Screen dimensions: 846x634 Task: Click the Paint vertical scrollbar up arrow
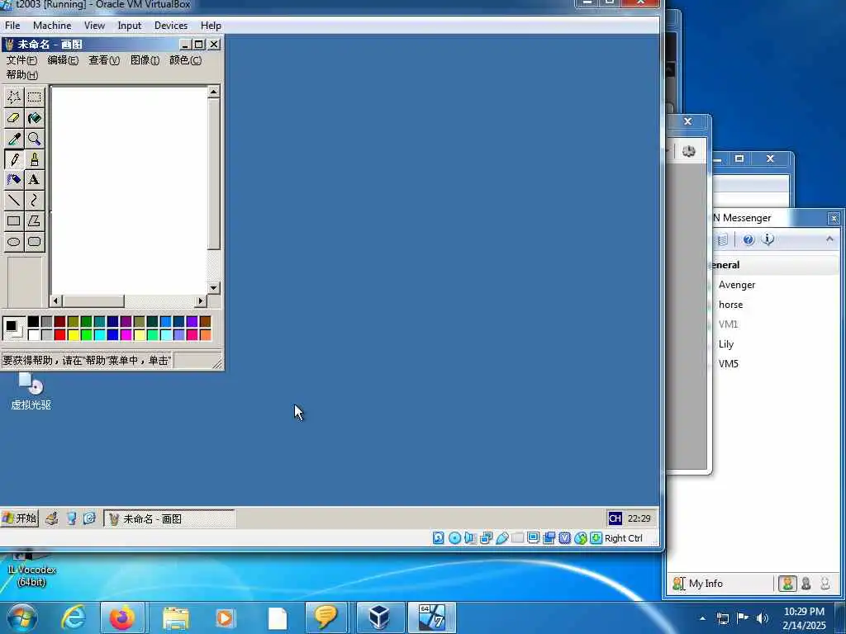pos(214,92)
